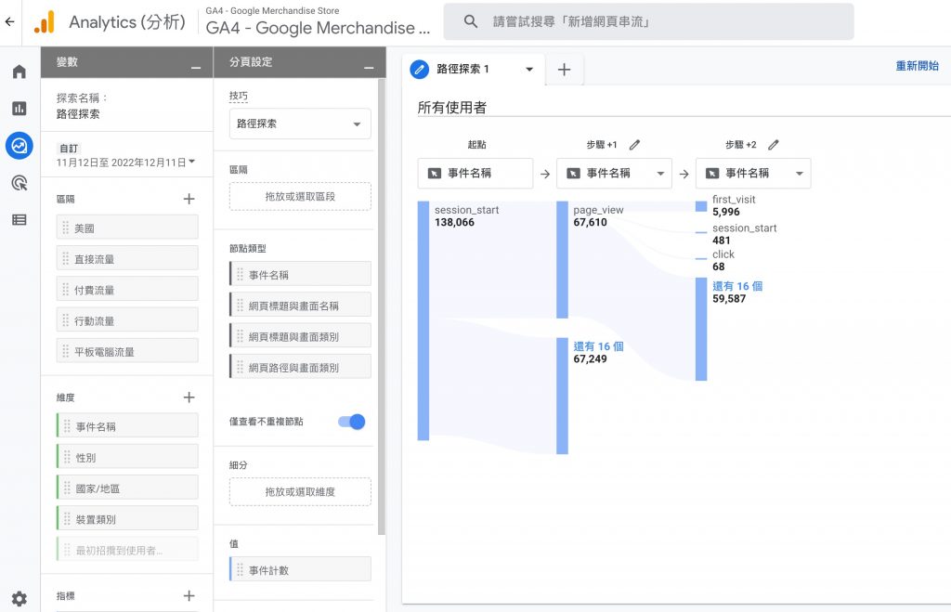Open the Reports bar chart icon
The width and height of the screenshot is (951, 612).
pyautogui.click(x=19, y=109)
